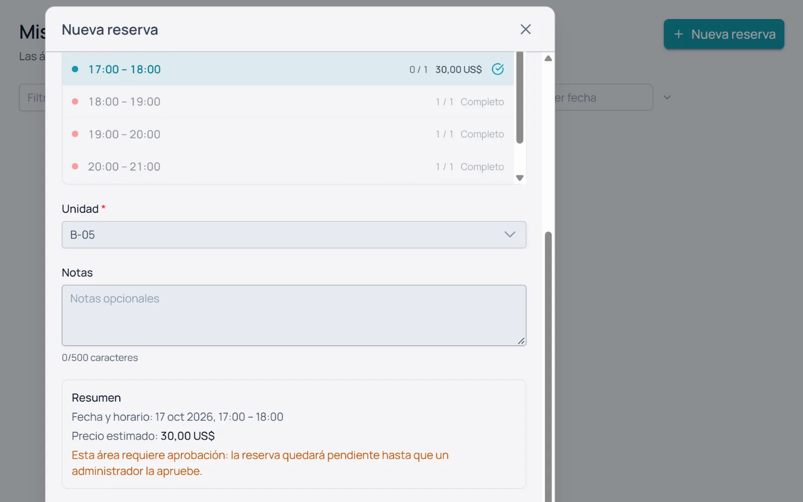Click 'Fecha y horario: 17 oct 2026' summary line
The height and width of the screenshot is (502, 803).
[x=178, y=417]
